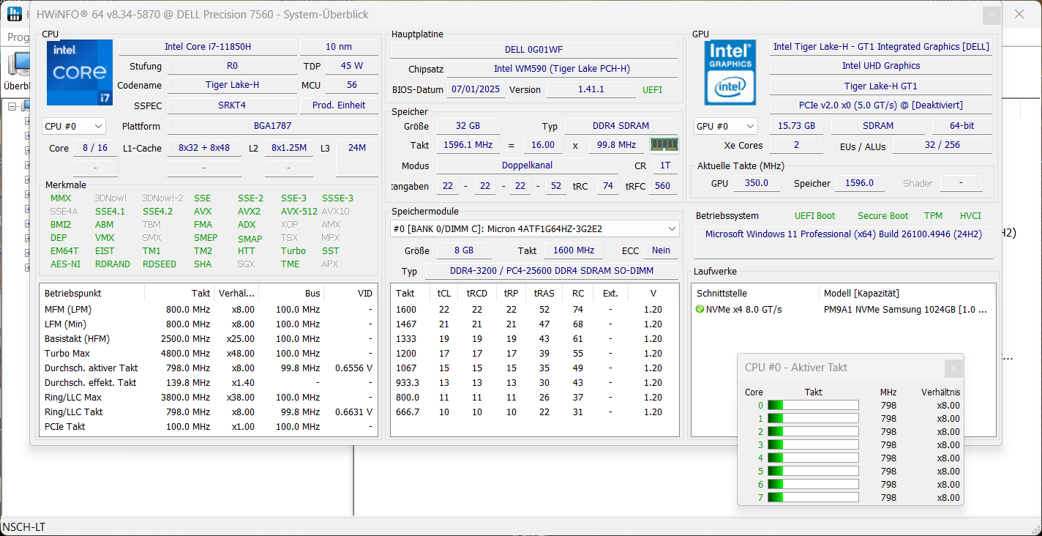Click the Core 3 clock bar
The image size is (1042, 536).
pos(813,444)
